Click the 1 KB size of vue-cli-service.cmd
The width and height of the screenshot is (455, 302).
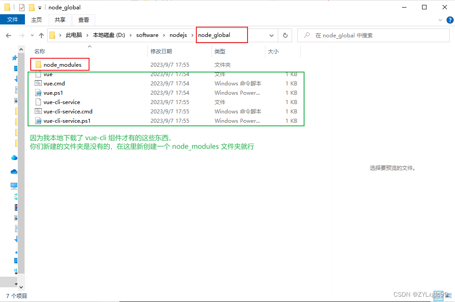[x=291, y=112]
